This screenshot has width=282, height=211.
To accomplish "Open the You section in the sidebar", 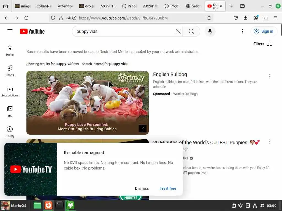I will 10,112.
